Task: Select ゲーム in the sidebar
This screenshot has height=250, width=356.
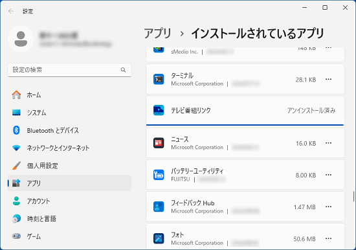Action: coord(69,236)
